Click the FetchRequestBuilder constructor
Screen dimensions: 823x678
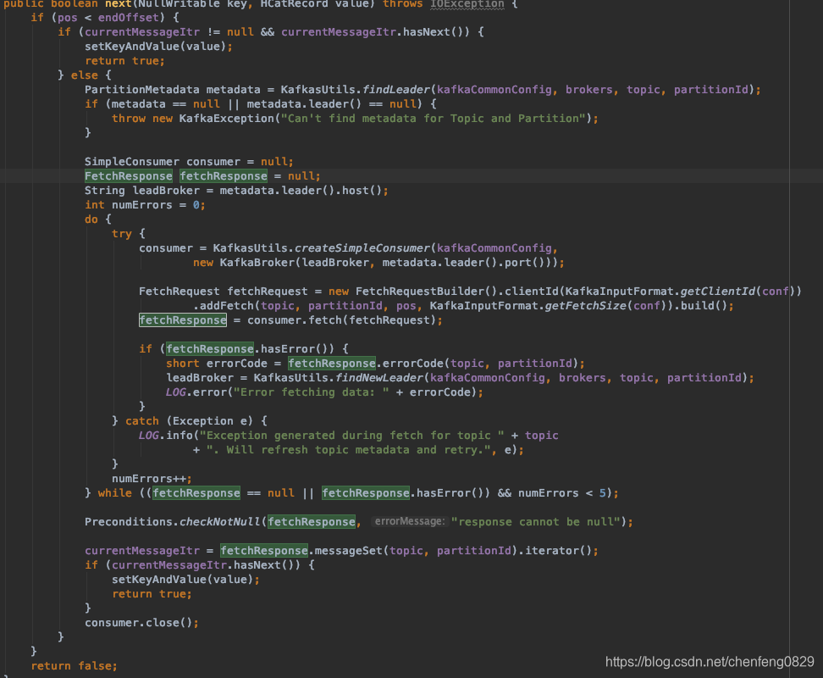419,291
